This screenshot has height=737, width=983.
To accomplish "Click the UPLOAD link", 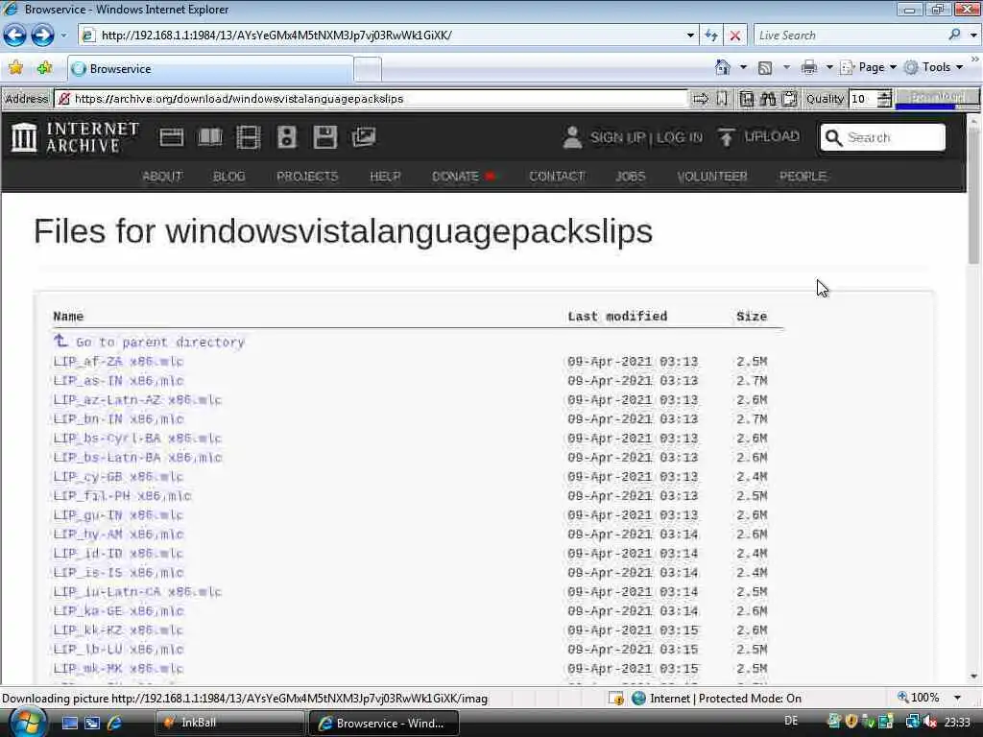I will [x=772, y=136].
